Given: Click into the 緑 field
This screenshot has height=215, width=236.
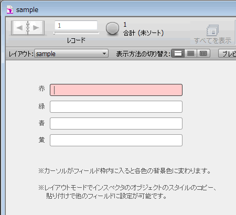Looking at the screenshot, I should click(x=116, y=106).
